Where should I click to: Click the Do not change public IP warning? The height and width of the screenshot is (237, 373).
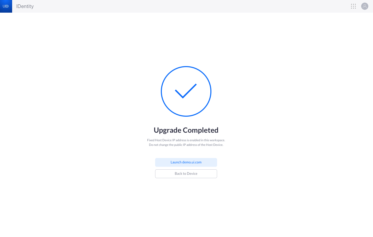pyautogui.click(x=186, y=145)
